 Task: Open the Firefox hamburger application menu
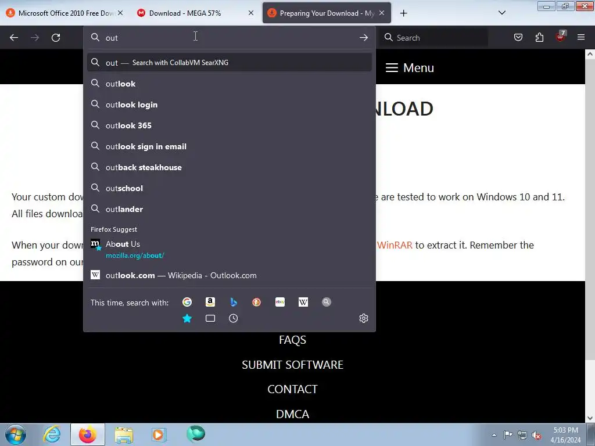[581, 37]
